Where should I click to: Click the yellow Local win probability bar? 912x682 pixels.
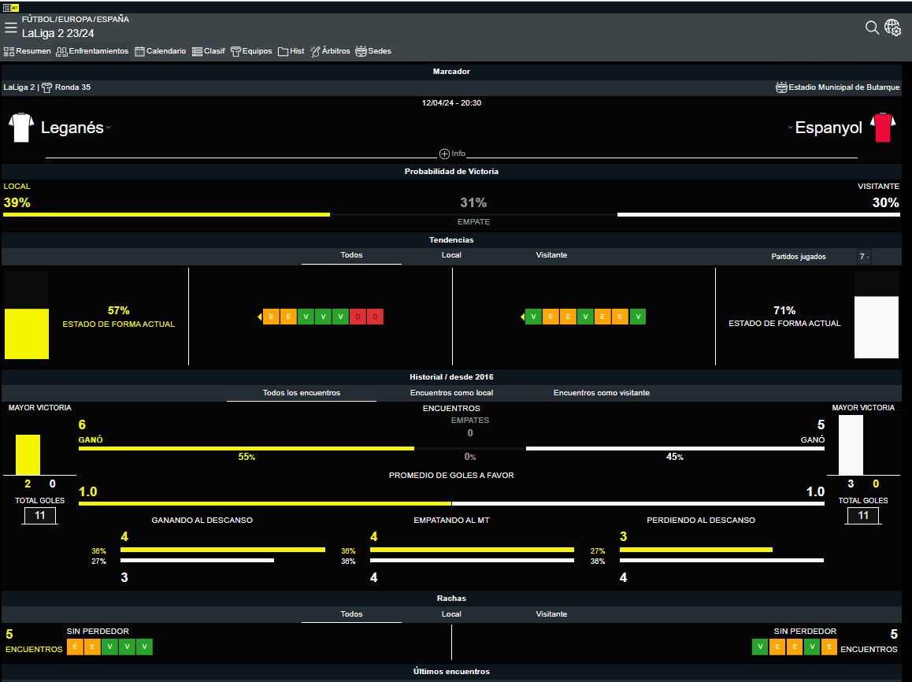(166, 214)
